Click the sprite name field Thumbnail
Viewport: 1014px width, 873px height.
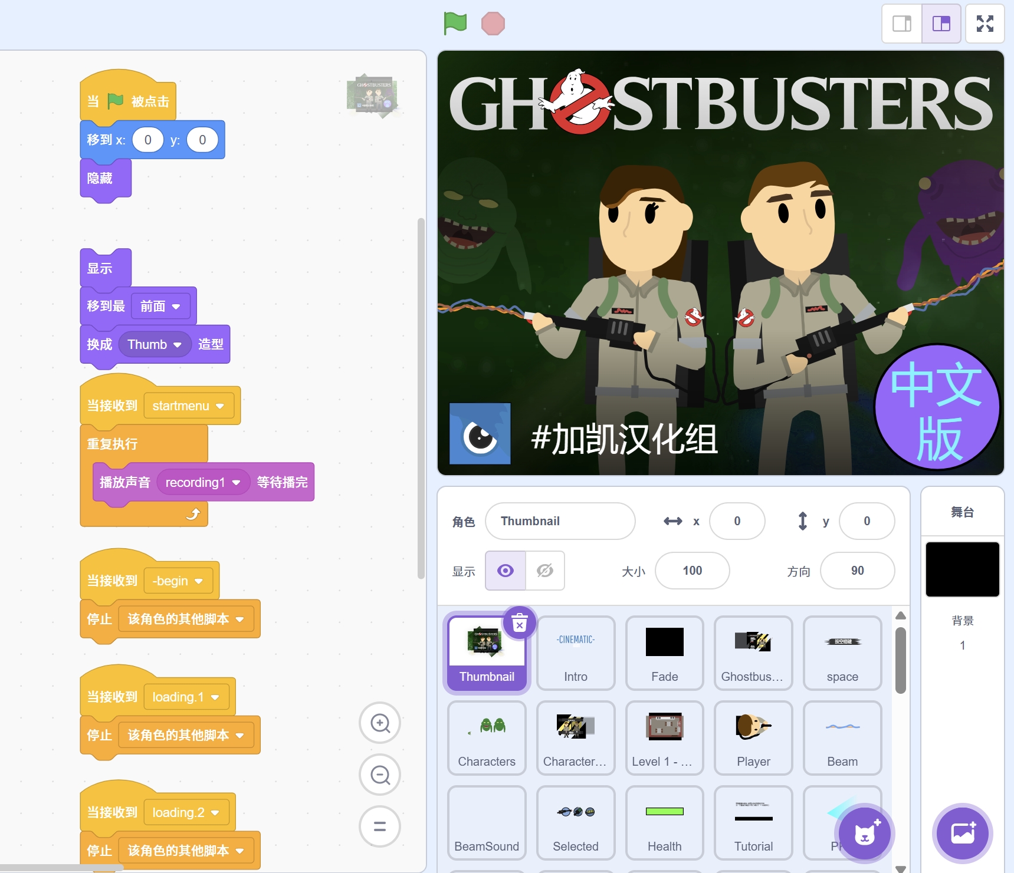[x=560, y=521]
